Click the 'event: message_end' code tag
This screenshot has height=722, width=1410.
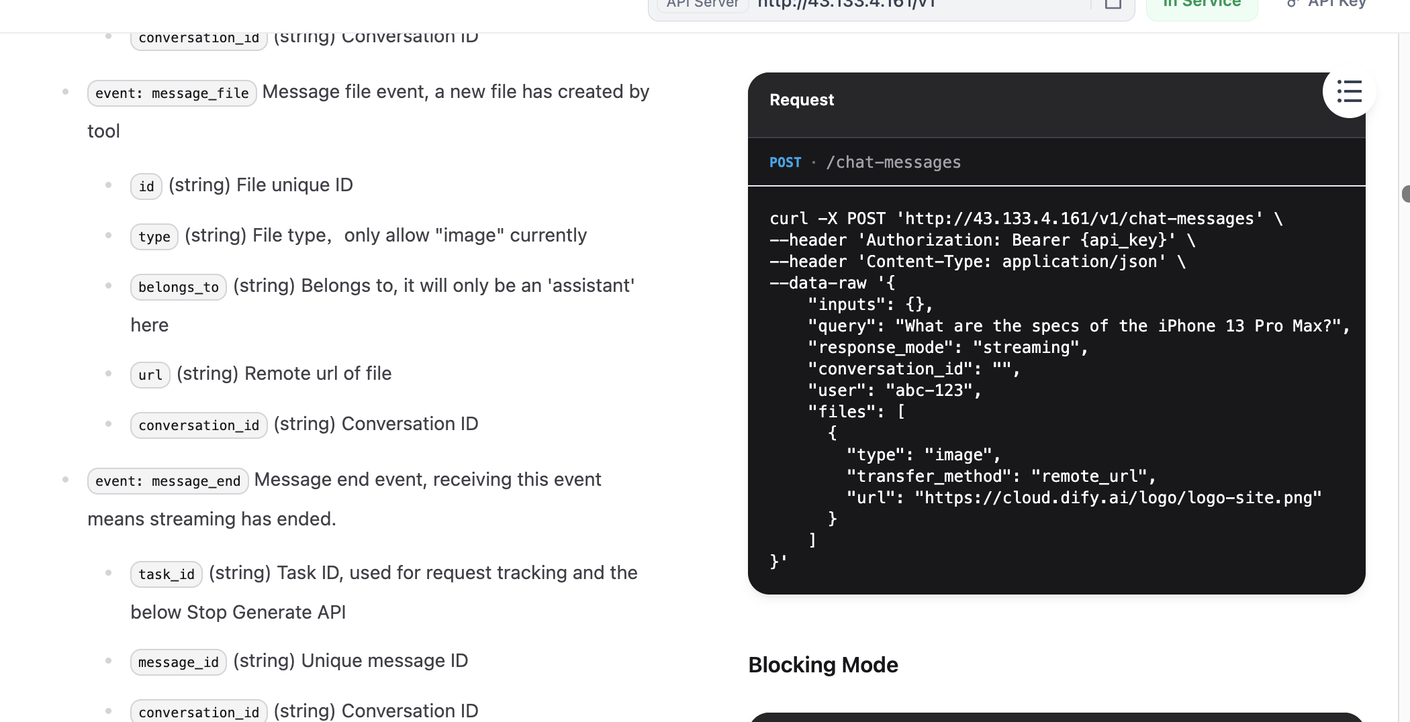pos(168,481)
